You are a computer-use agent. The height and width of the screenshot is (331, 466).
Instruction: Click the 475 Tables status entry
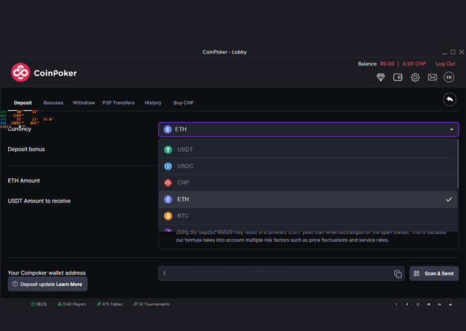110,305
